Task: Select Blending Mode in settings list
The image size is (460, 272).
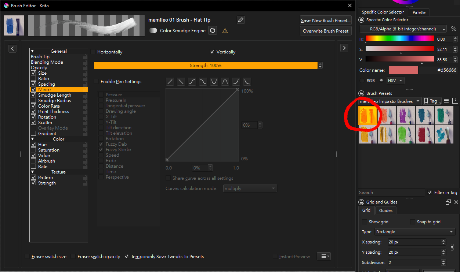Action: [59, 62]
